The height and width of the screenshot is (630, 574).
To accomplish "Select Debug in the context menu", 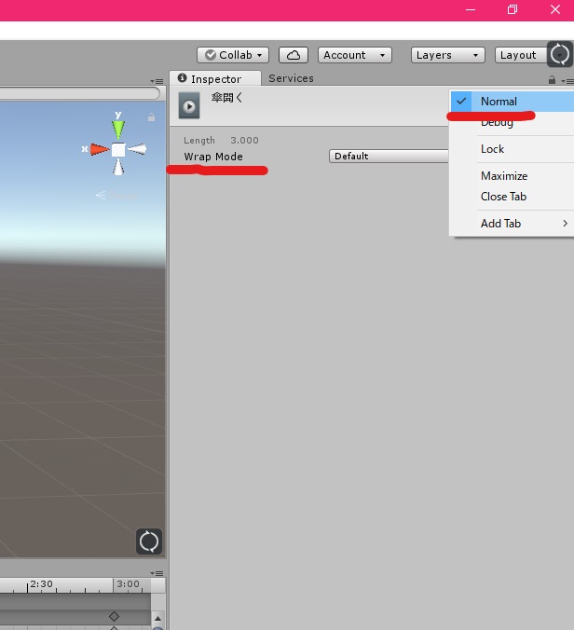I will click(512, 122).
